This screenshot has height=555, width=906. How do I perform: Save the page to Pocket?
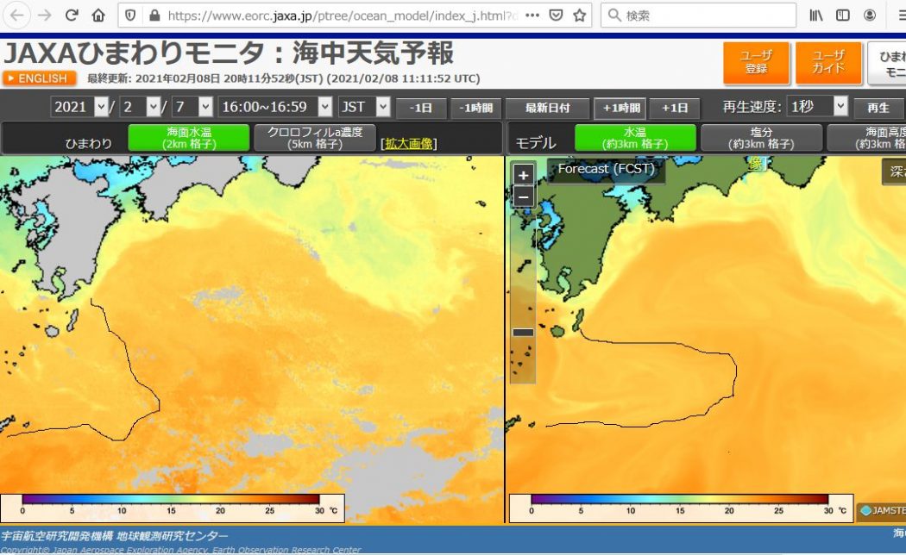[x=556, y=16]
